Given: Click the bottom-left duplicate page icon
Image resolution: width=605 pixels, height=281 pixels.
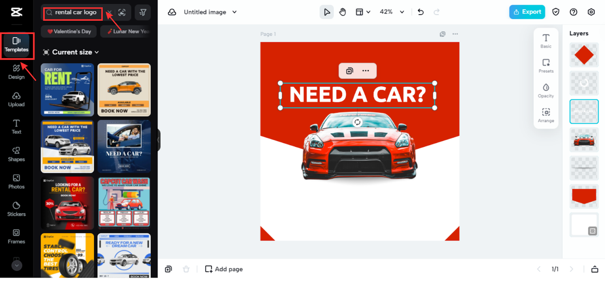Looking at the screenshot, I should click(x=168, y=269).
